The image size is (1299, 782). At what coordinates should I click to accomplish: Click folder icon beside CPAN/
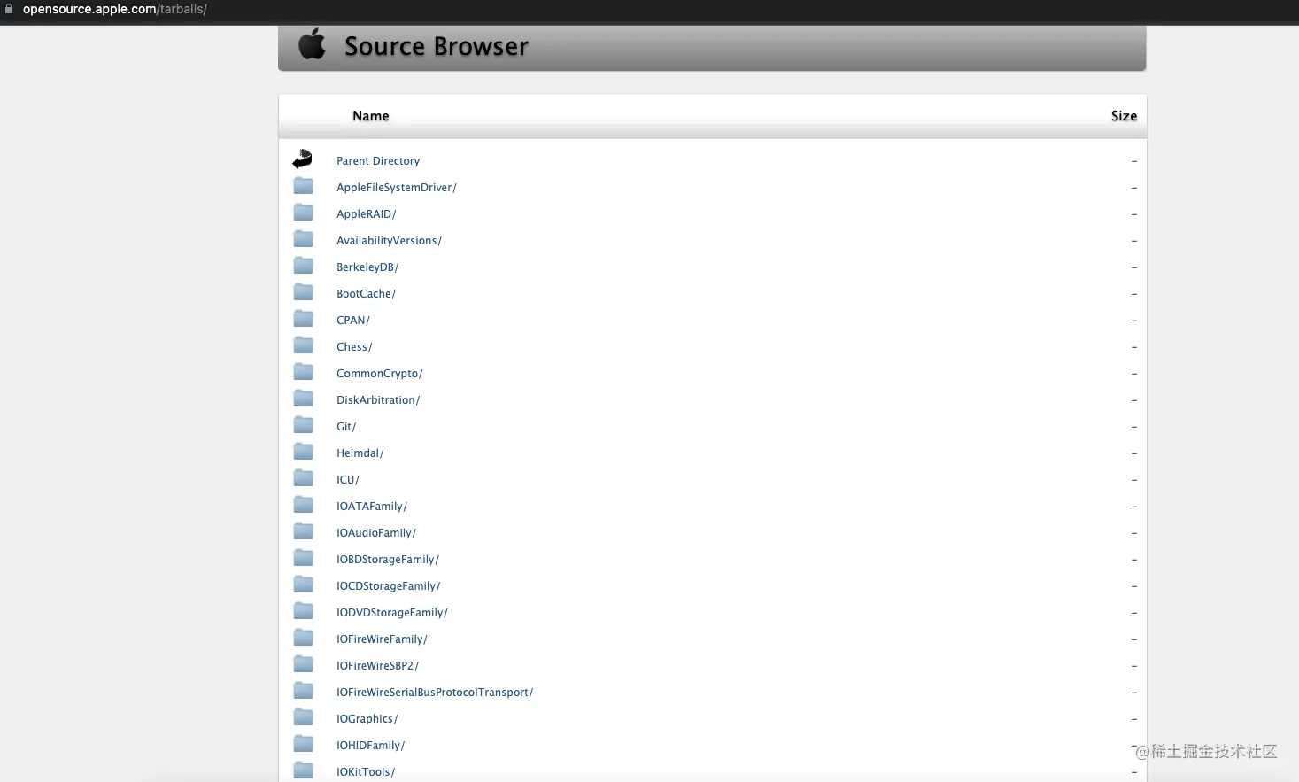(x=303, y=319)
